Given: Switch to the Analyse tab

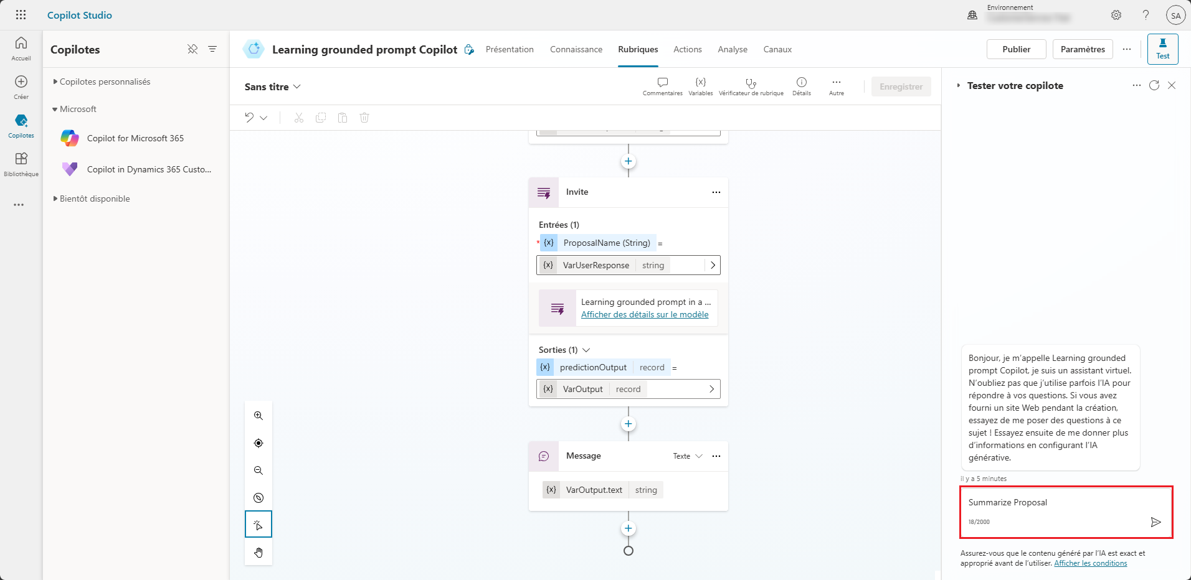Looking at the screenshot, I should [x=733, y=49].
